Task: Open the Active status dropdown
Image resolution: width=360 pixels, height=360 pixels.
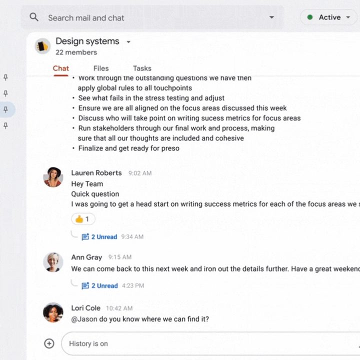Action: point(328,17)
